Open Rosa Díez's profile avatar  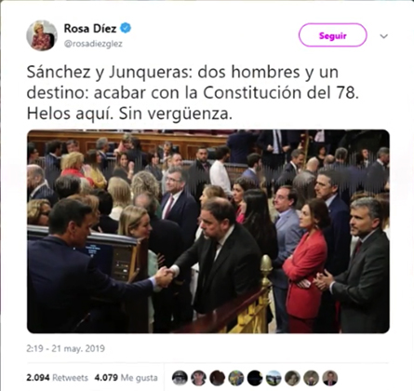point(42,35)
